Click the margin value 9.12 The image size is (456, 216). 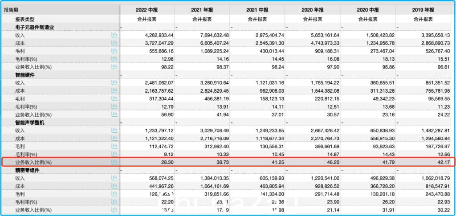click(169, 155)
